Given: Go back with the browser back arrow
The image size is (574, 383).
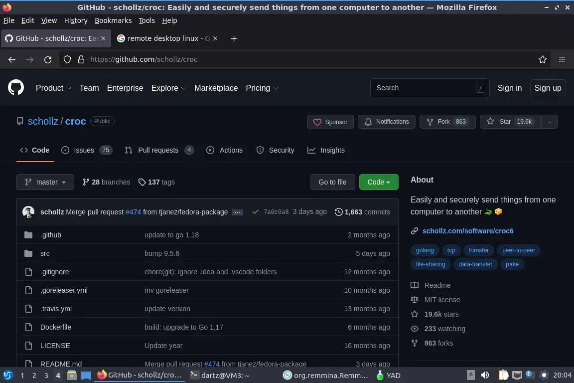Looking at the screenshot, I should 12,59.
